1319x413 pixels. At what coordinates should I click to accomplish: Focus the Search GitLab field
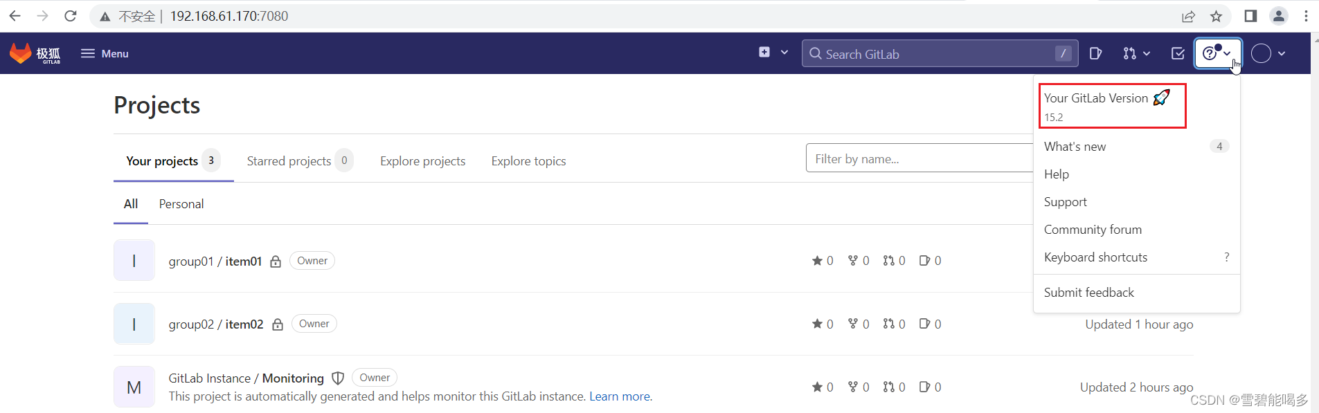(940, 53)
